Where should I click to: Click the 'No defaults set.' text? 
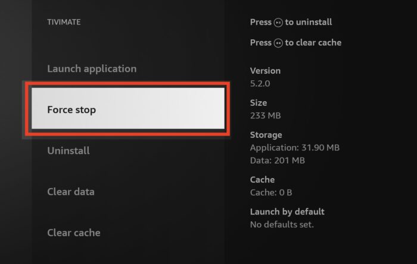point(282,224)
